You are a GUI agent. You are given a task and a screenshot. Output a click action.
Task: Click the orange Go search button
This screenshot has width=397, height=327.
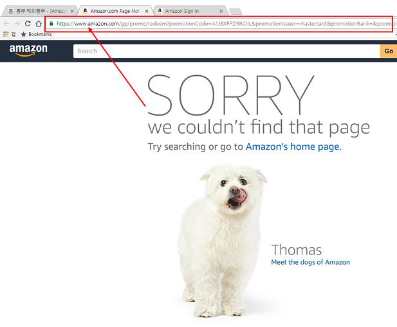389,51
